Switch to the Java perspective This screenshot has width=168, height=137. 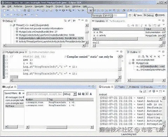(138, 15)
